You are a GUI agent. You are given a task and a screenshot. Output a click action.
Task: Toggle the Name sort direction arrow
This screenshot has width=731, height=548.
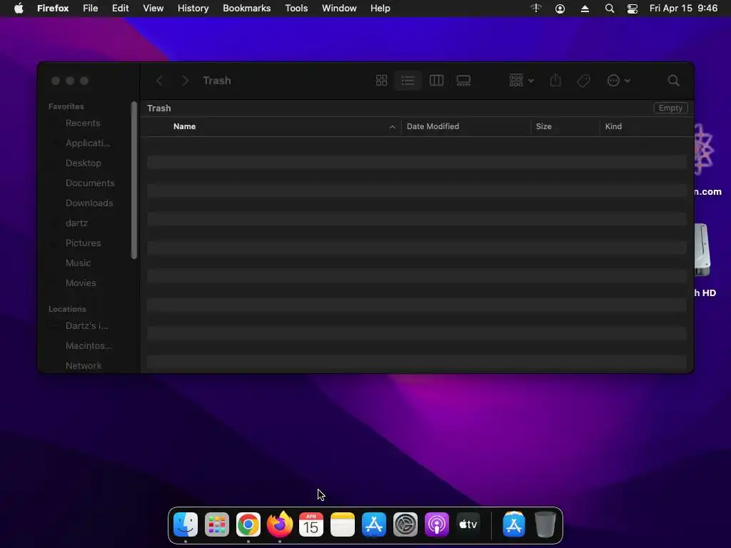(x=392, y=127)
